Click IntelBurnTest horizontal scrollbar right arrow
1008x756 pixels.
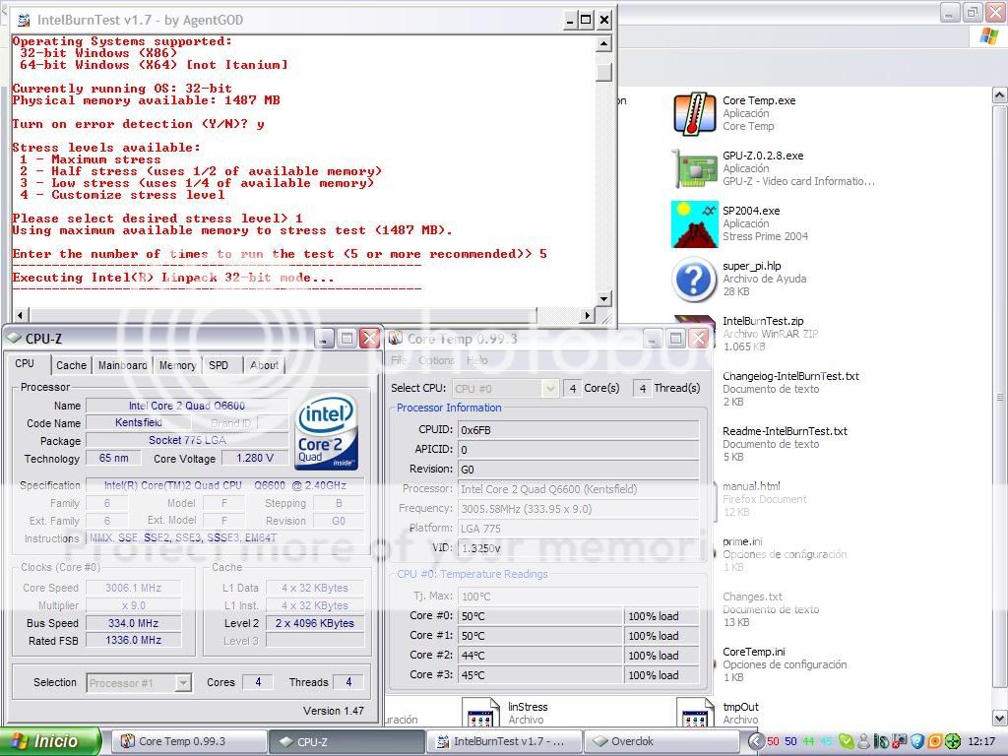point(587,315)
